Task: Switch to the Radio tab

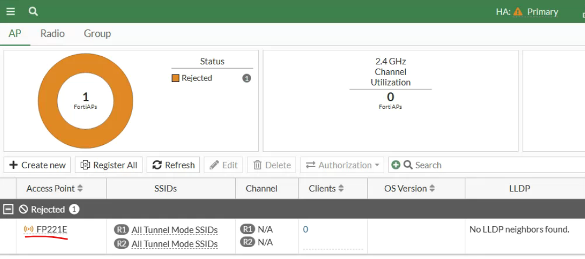Action: 52,34
